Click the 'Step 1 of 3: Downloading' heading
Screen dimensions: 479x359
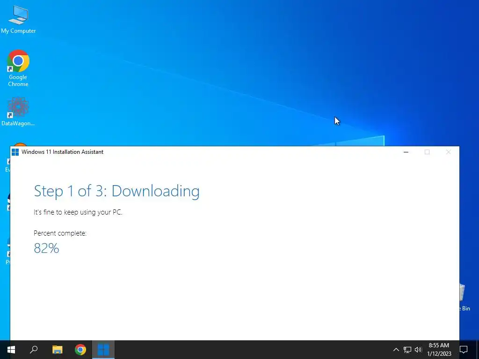116,191
